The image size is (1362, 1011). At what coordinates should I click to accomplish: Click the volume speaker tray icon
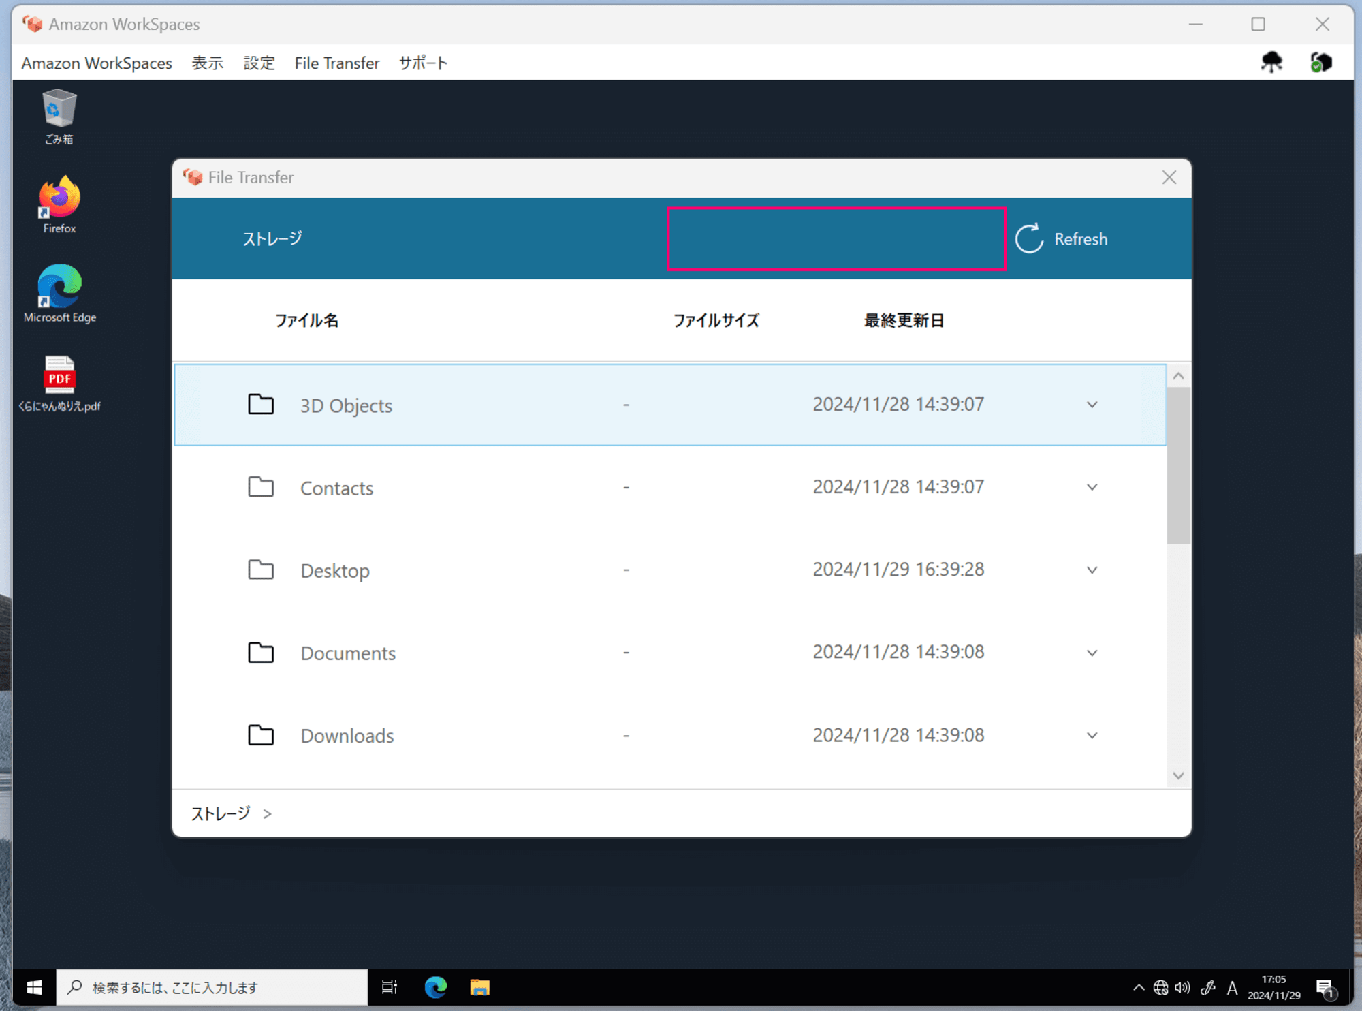[1183, 987]
